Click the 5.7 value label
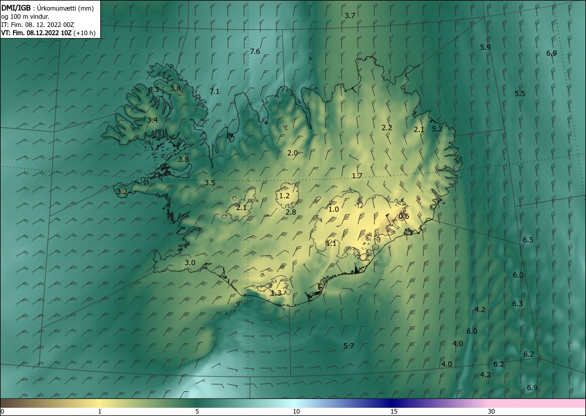This screenshot has height=416, width=586. point(349,346)
